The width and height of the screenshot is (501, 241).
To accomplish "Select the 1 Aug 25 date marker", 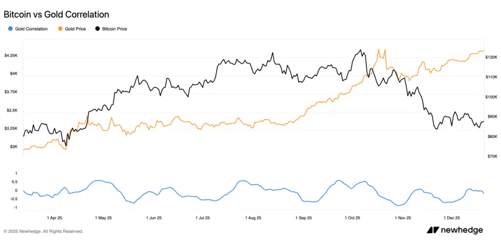I will click(x=252, y=218).
